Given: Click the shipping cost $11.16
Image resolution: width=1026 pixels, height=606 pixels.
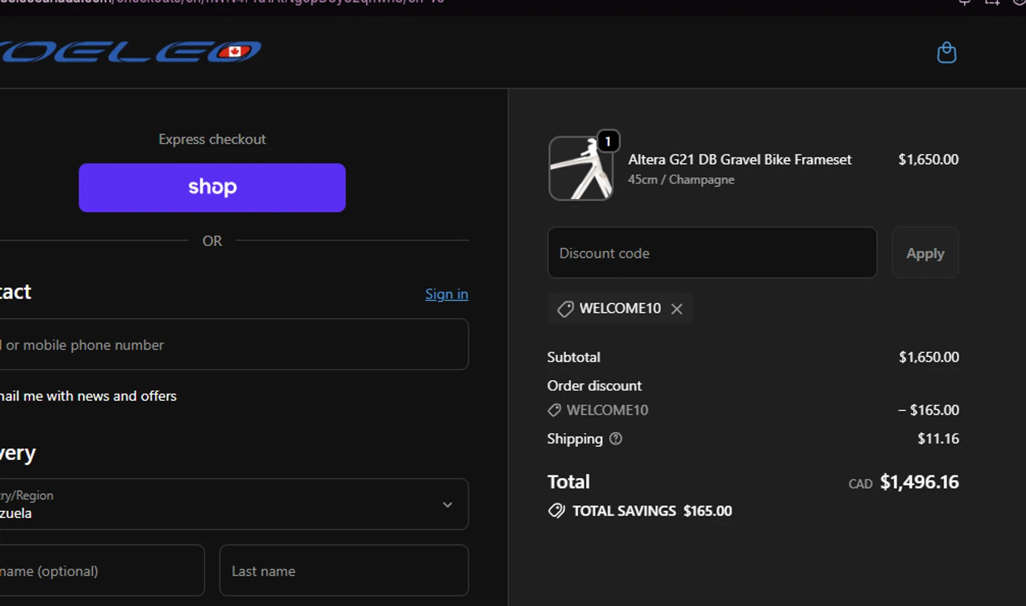Looking at the screenshot, I should (x=938, y=438).
